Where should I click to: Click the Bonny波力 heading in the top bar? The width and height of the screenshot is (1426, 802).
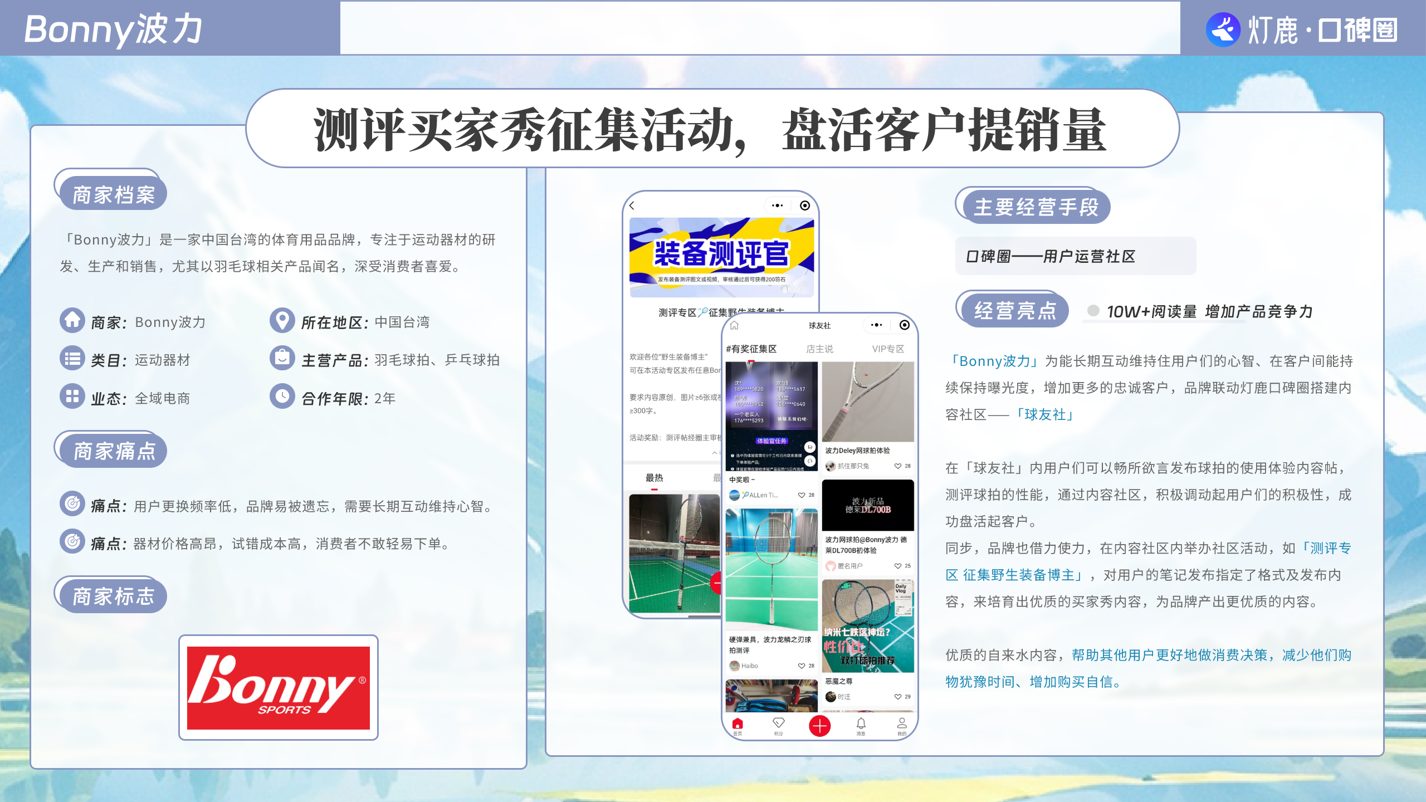[113, 29]
